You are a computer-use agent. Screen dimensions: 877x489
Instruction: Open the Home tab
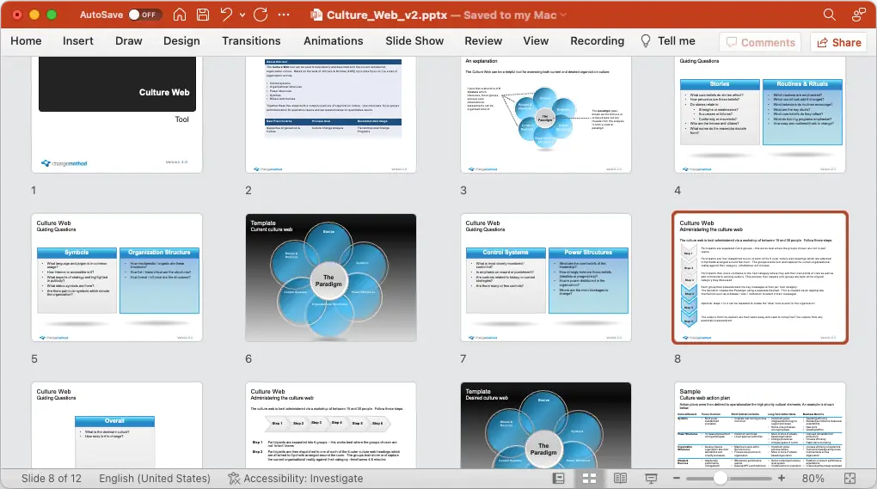coord(26,40)
